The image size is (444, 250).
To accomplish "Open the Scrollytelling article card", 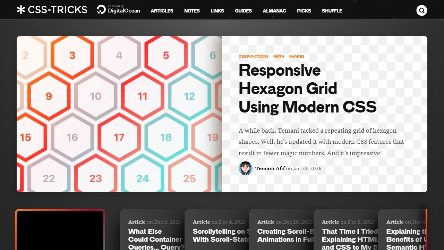I will (220, 235).
